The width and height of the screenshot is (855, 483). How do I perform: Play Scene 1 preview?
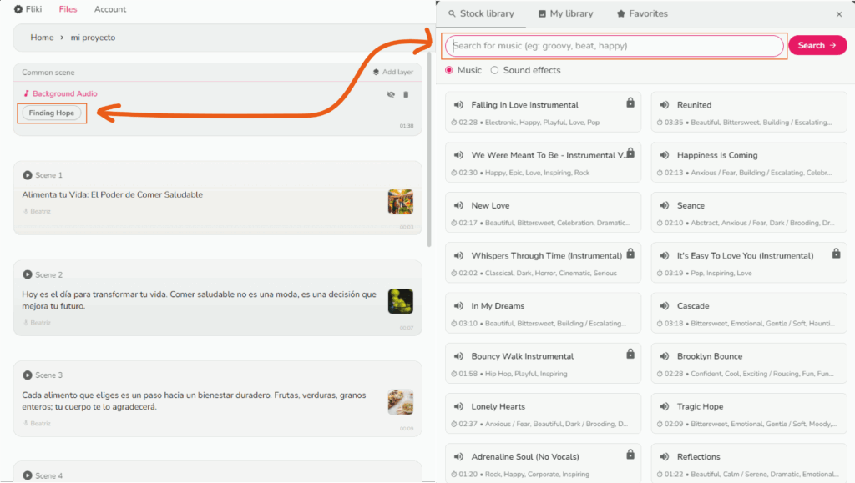(28, 175)
